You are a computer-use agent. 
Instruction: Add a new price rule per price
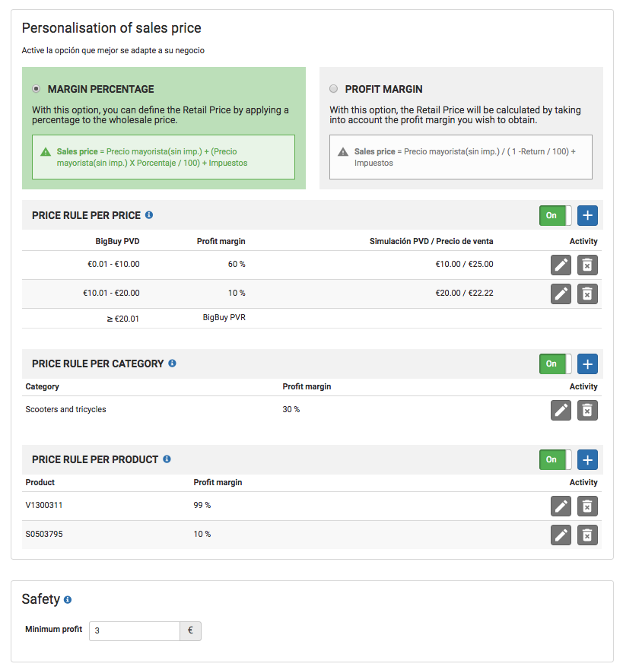click(587, 216)
